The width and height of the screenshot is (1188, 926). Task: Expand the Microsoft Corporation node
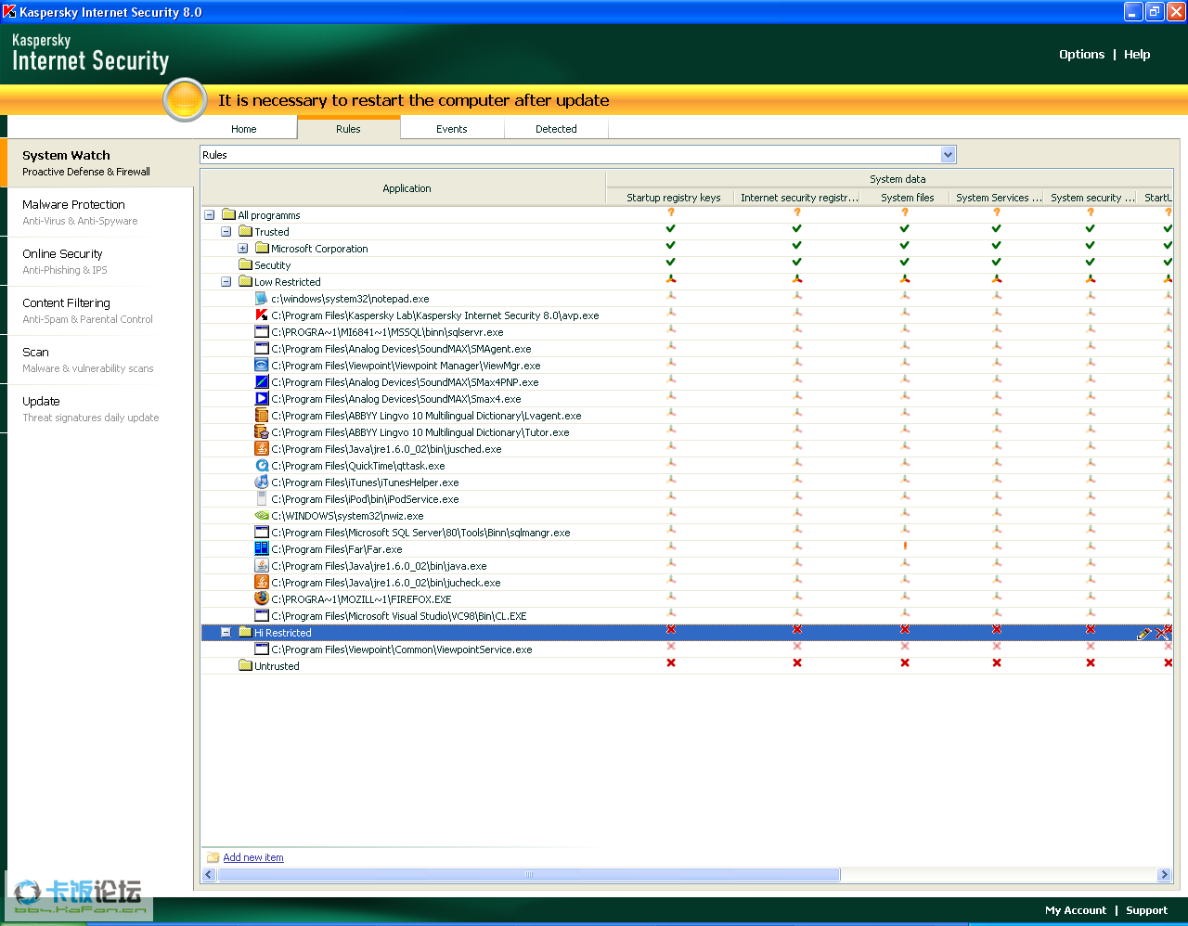pos(243,249)
